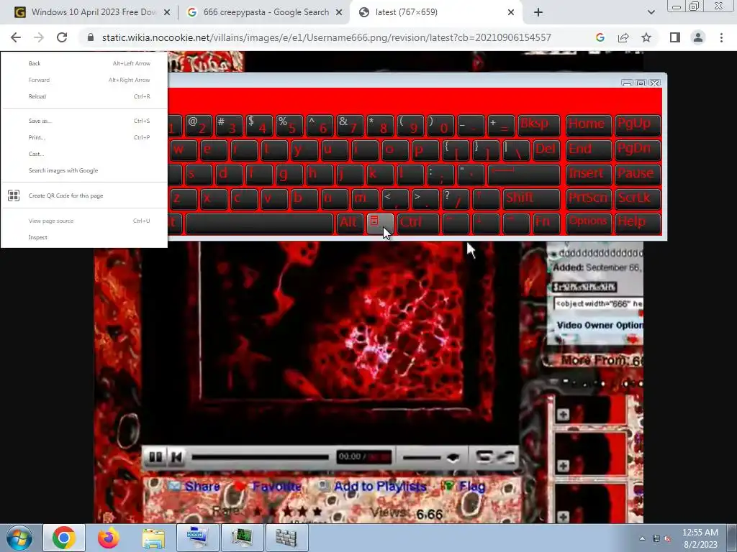This screenshot has height=552, width=737.
Task: Tap the End key on on-screen keyboard
Action: [588, 149]
